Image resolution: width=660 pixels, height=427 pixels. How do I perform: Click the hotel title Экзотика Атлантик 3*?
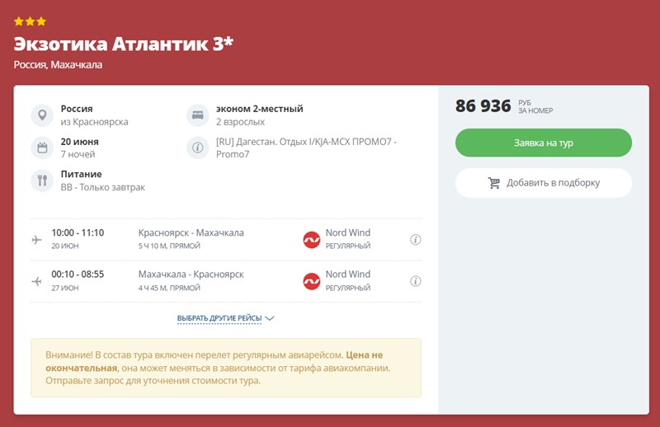124,44
